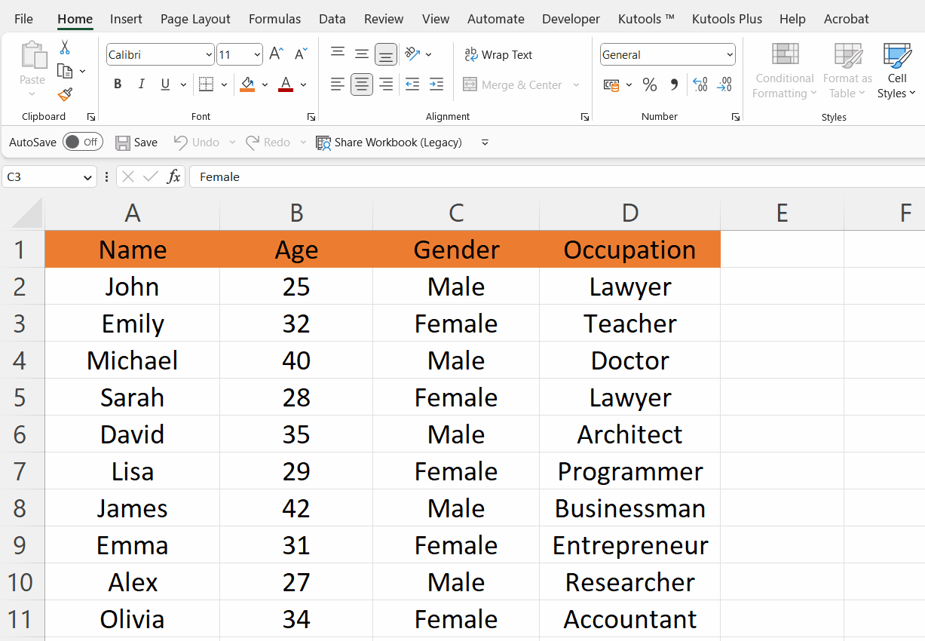Toggle Bold formatting button
The image size is (925, 641).
tap(118, 84)
